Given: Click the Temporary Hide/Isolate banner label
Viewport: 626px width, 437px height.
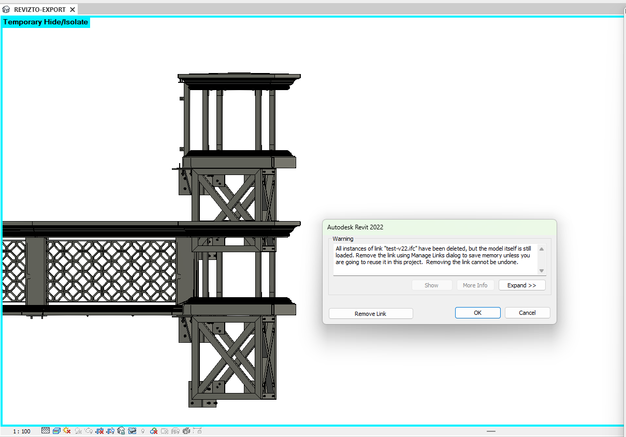Looking at the screenshot, I should point(46,22).
